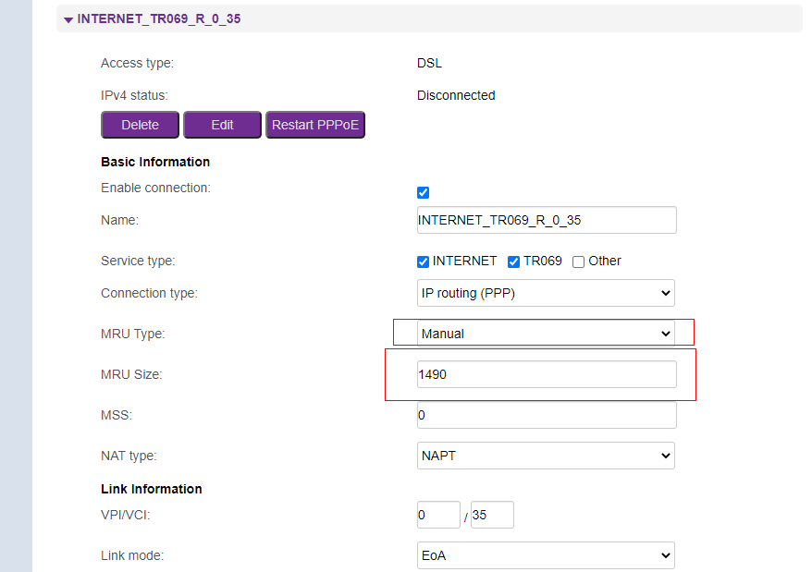Uncheck the TR069 service type checkbox
This screenshot has width=812, height=572.
tap(513, 262)
